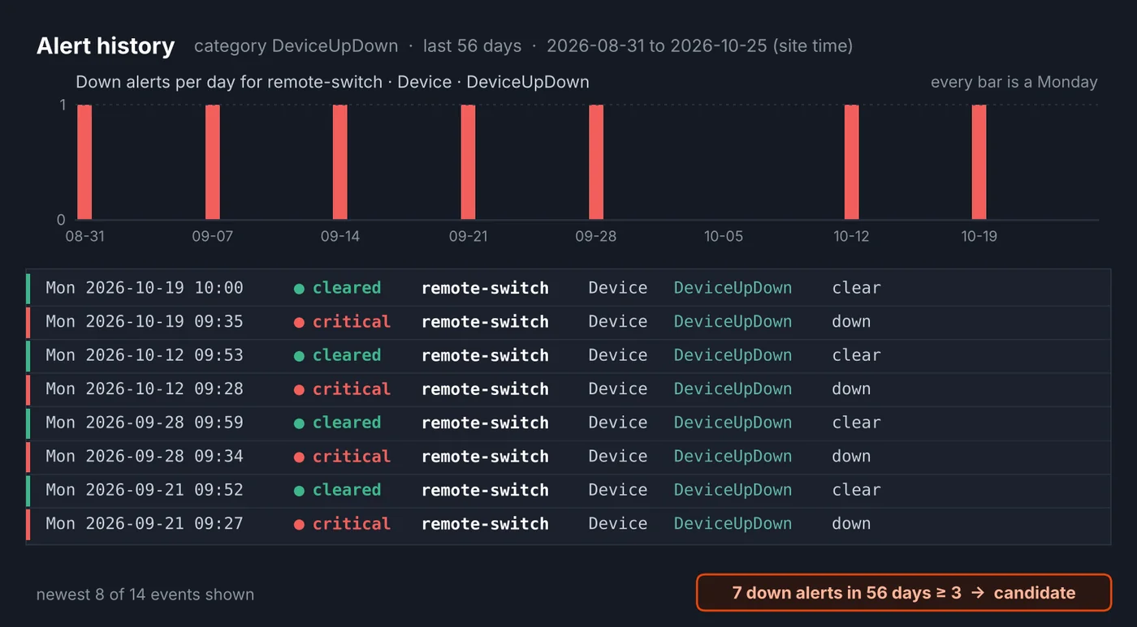Open DeviceUpDown link in 10-12 09:53 row

[733, 355]
